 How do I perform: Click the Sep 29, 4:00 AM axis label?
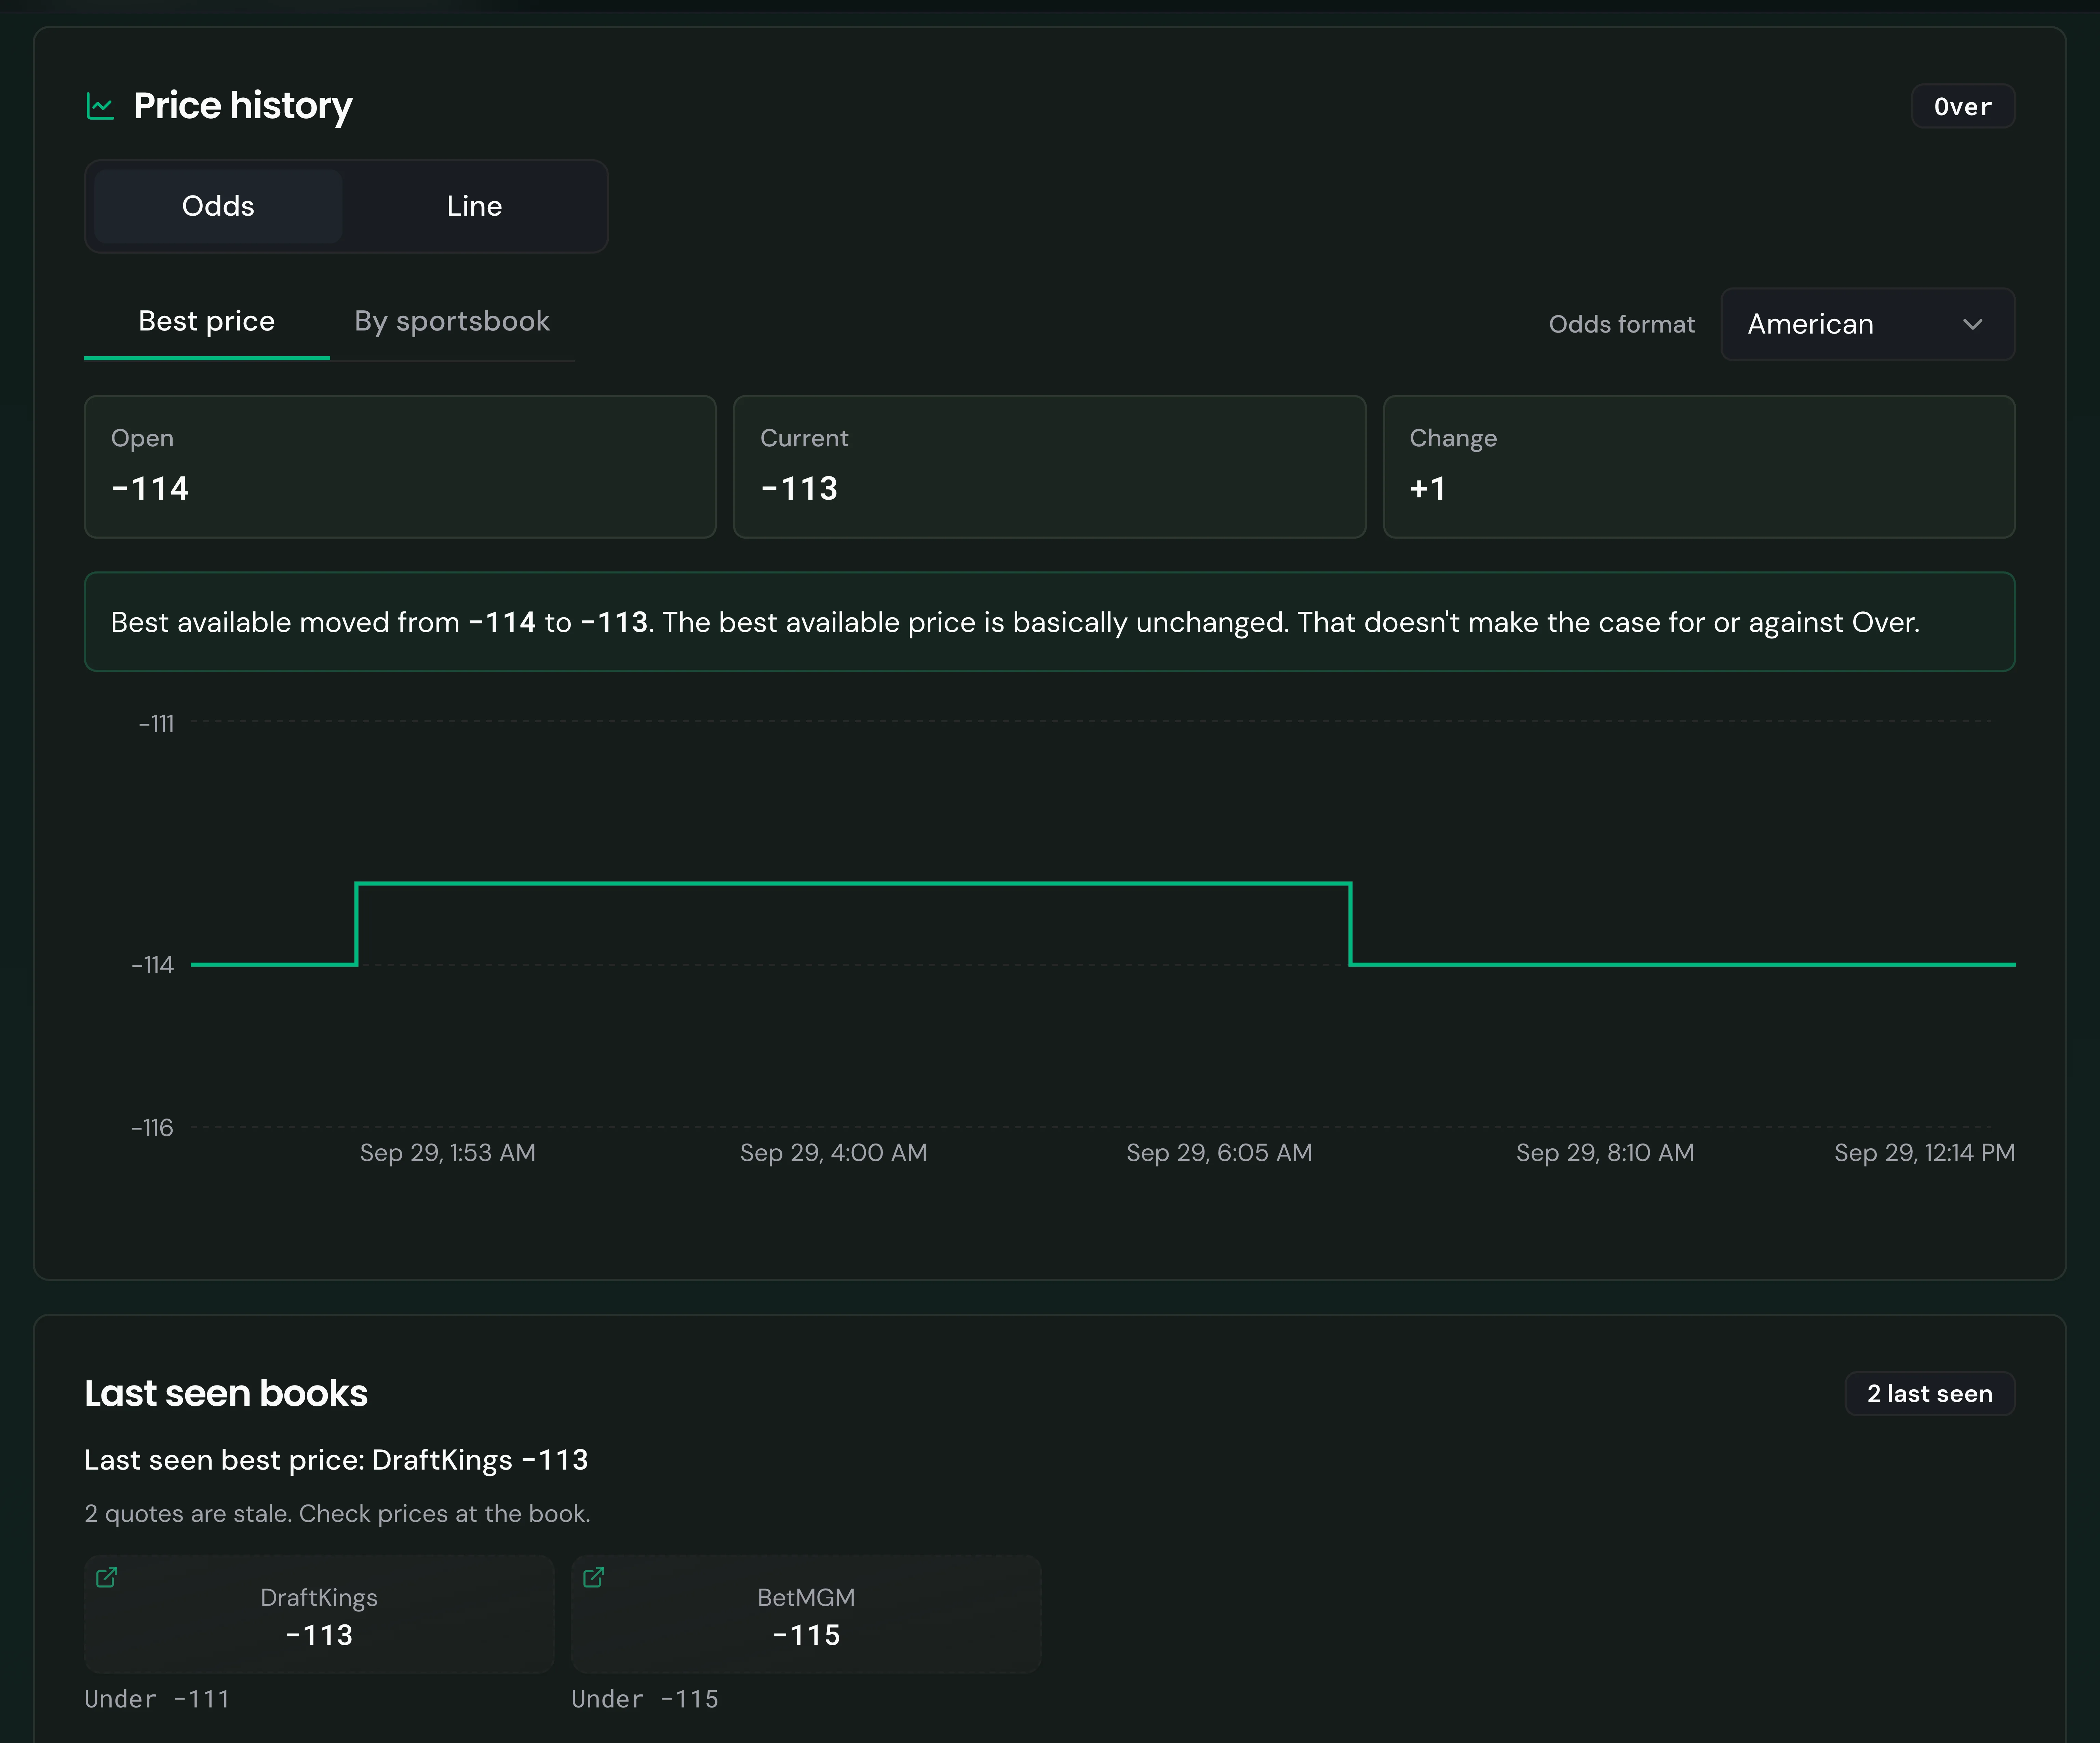coord(834,1153)
